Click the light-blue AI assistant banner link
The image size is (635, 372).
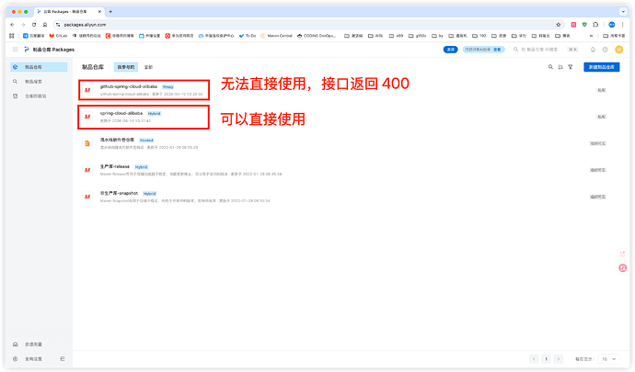point(483,50)
